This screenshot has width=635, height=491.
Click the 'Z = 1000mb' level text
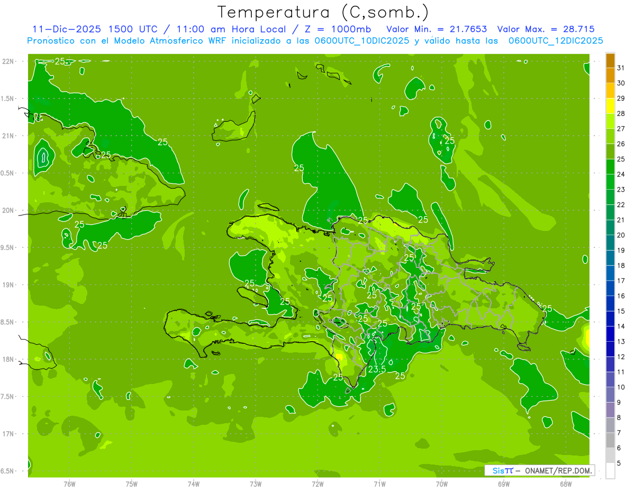[337, 29]
